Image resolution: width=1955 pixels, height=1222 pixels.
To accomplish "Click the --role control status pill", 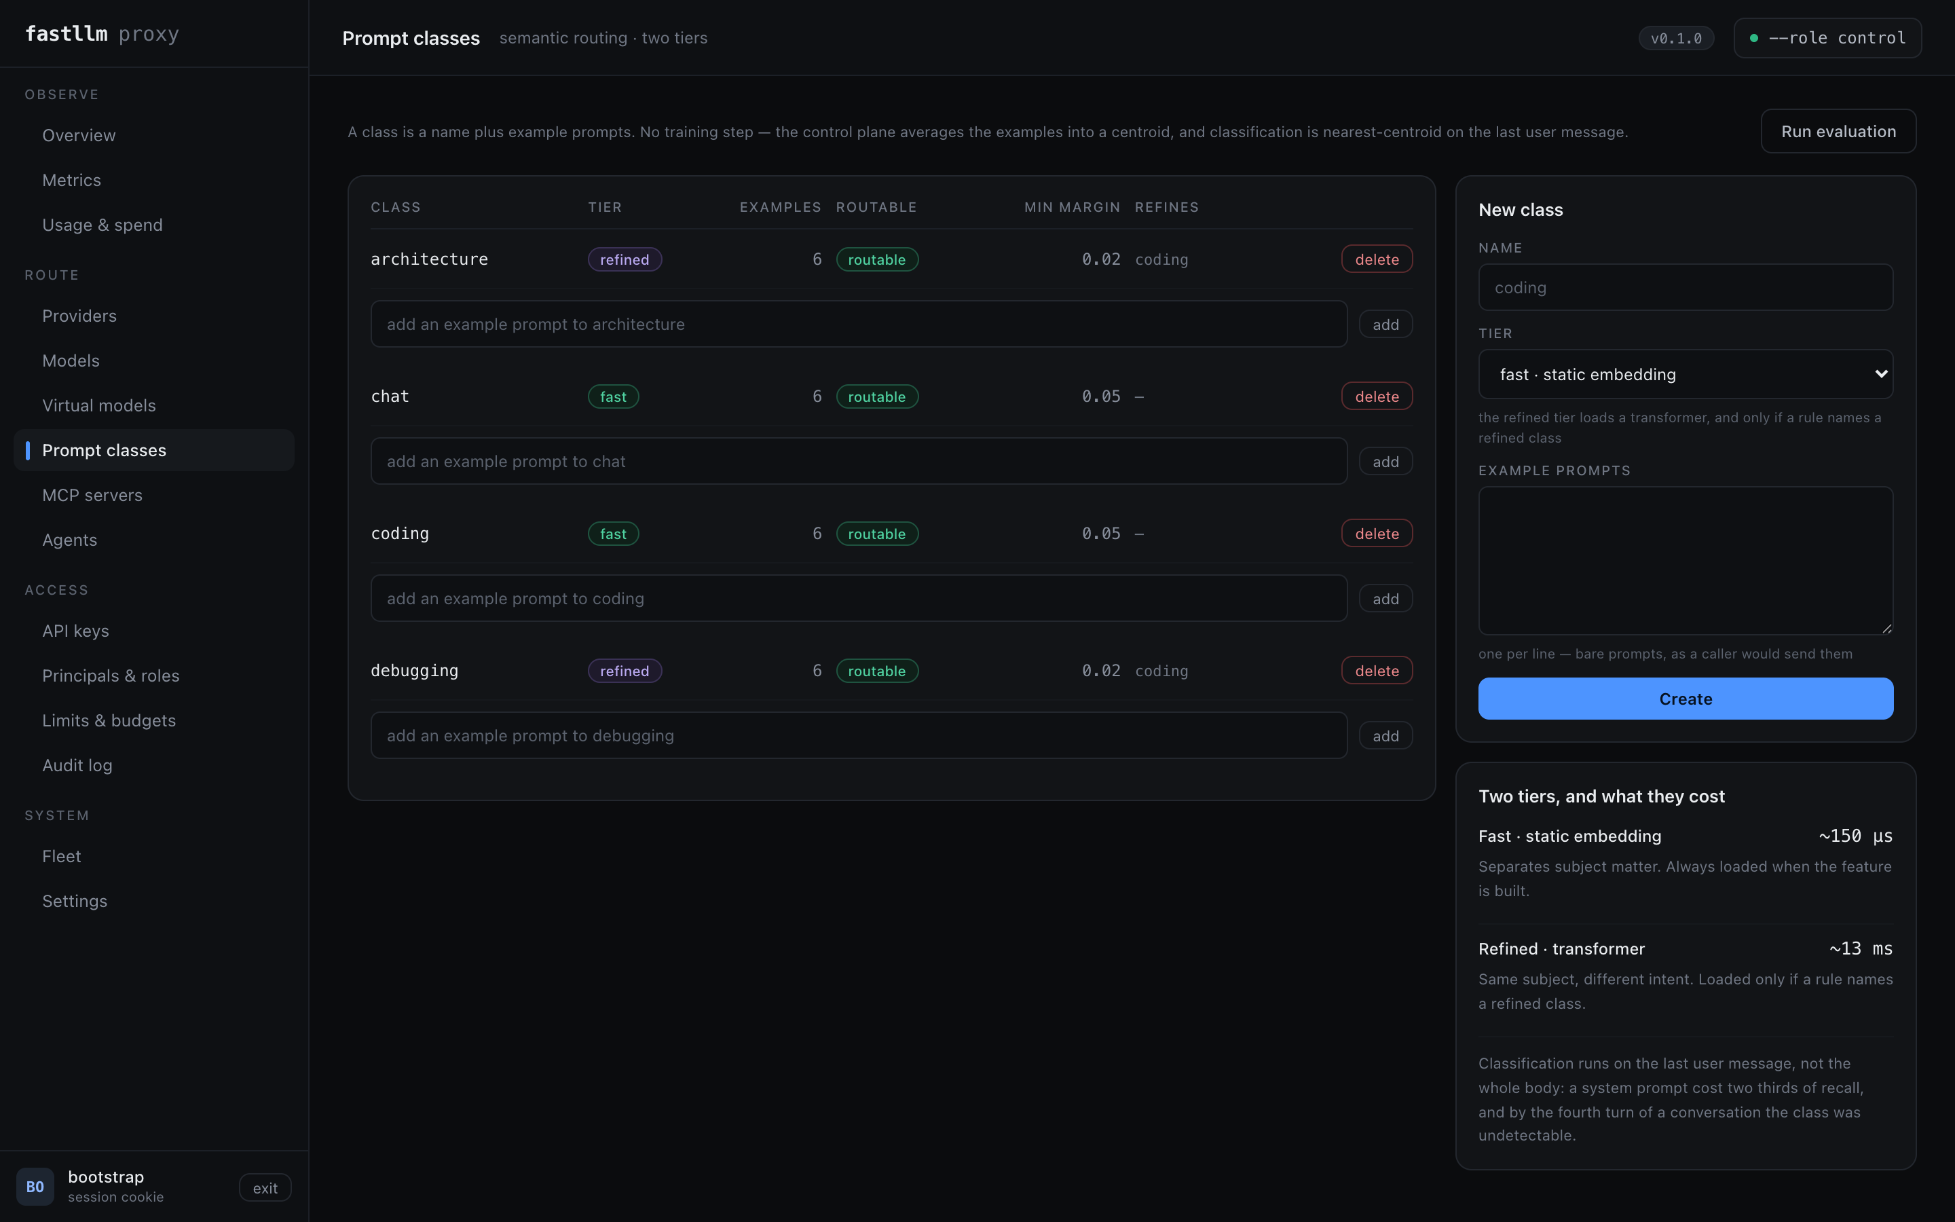I will (x=1827, y=38).
